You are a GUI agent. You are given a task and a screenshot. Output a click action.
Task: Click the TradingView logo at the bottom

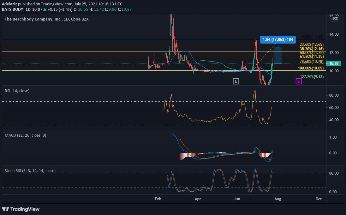pos(21,209)
